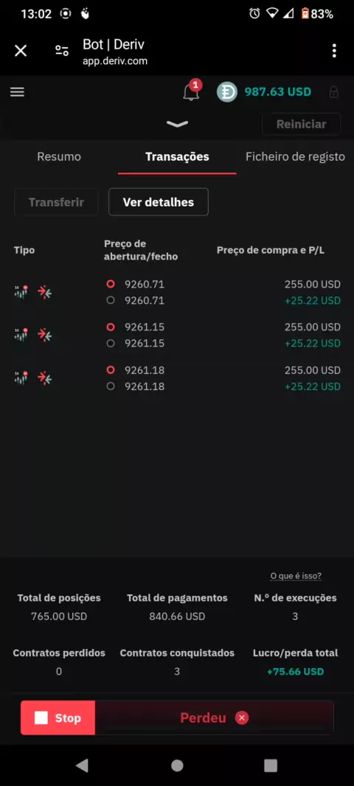Open notifications bell with badge
Viewport: 354px width, 786px height.
192,91
